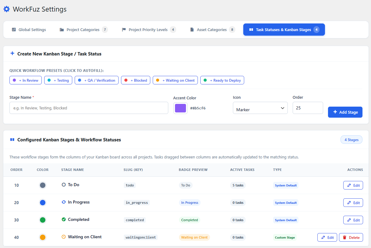This screenshot has height=248, width=371.
Task: Click the Custom Stage type label
Action: pyautogui.click(x=285, y=237)
